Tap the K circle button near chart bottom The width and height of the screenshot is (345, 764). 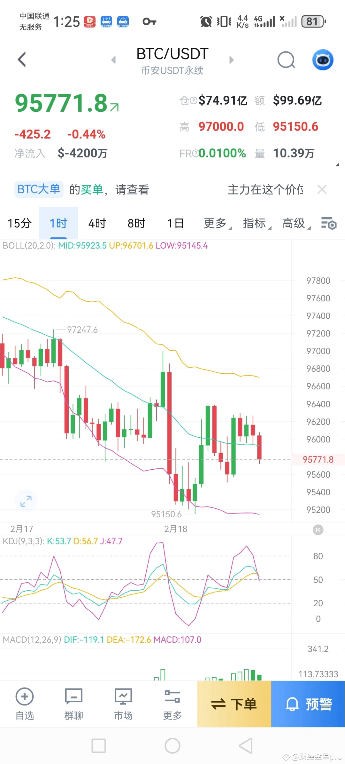tap(318, 530)
